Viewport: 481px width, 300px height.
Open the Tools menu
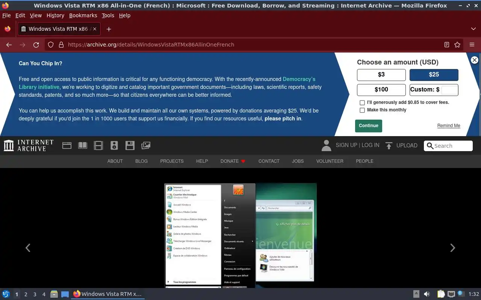tap(108, 15)
